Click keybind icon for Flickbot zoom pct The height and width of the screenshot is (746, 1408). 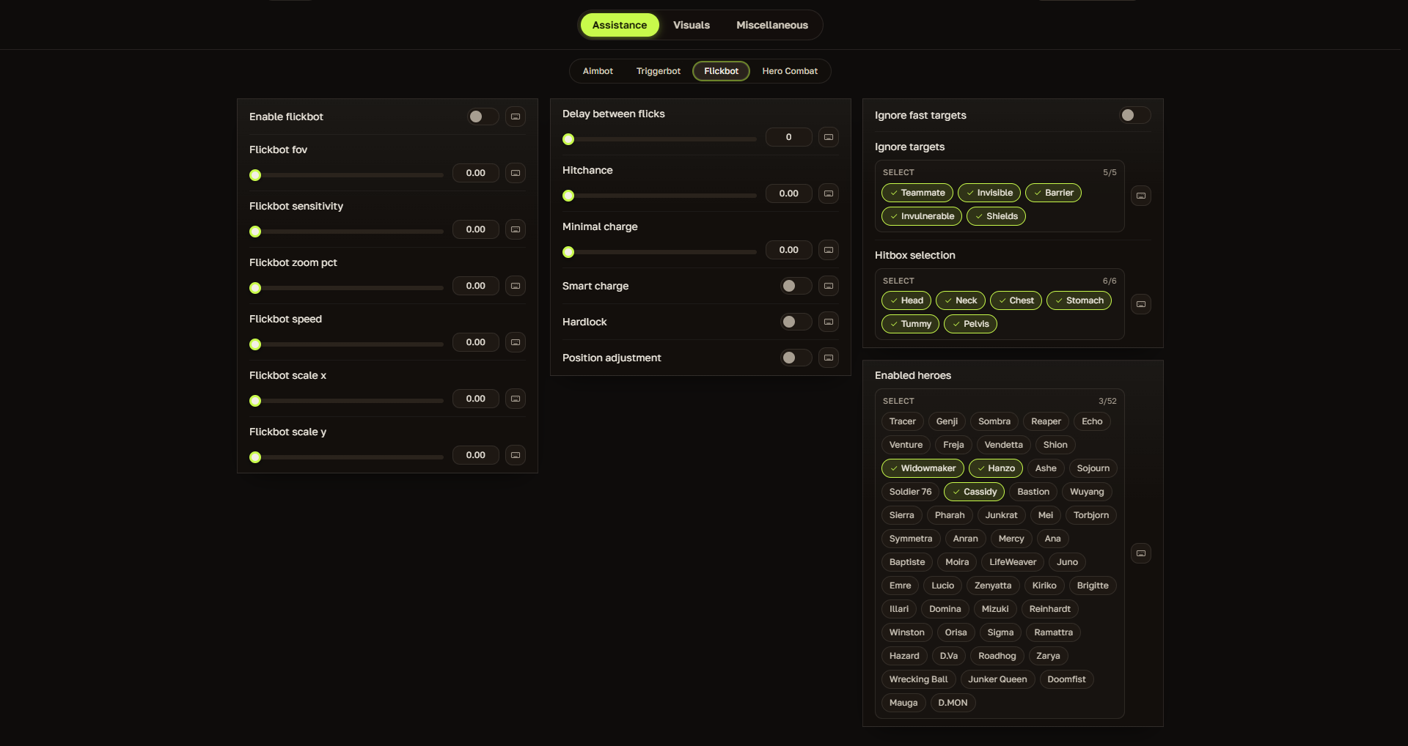pos(516,286)
